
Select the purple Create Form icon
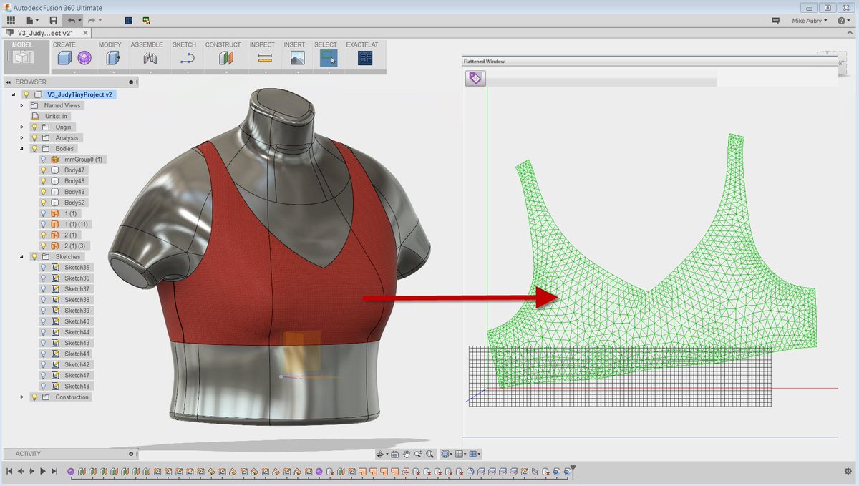tap(84, 58)
